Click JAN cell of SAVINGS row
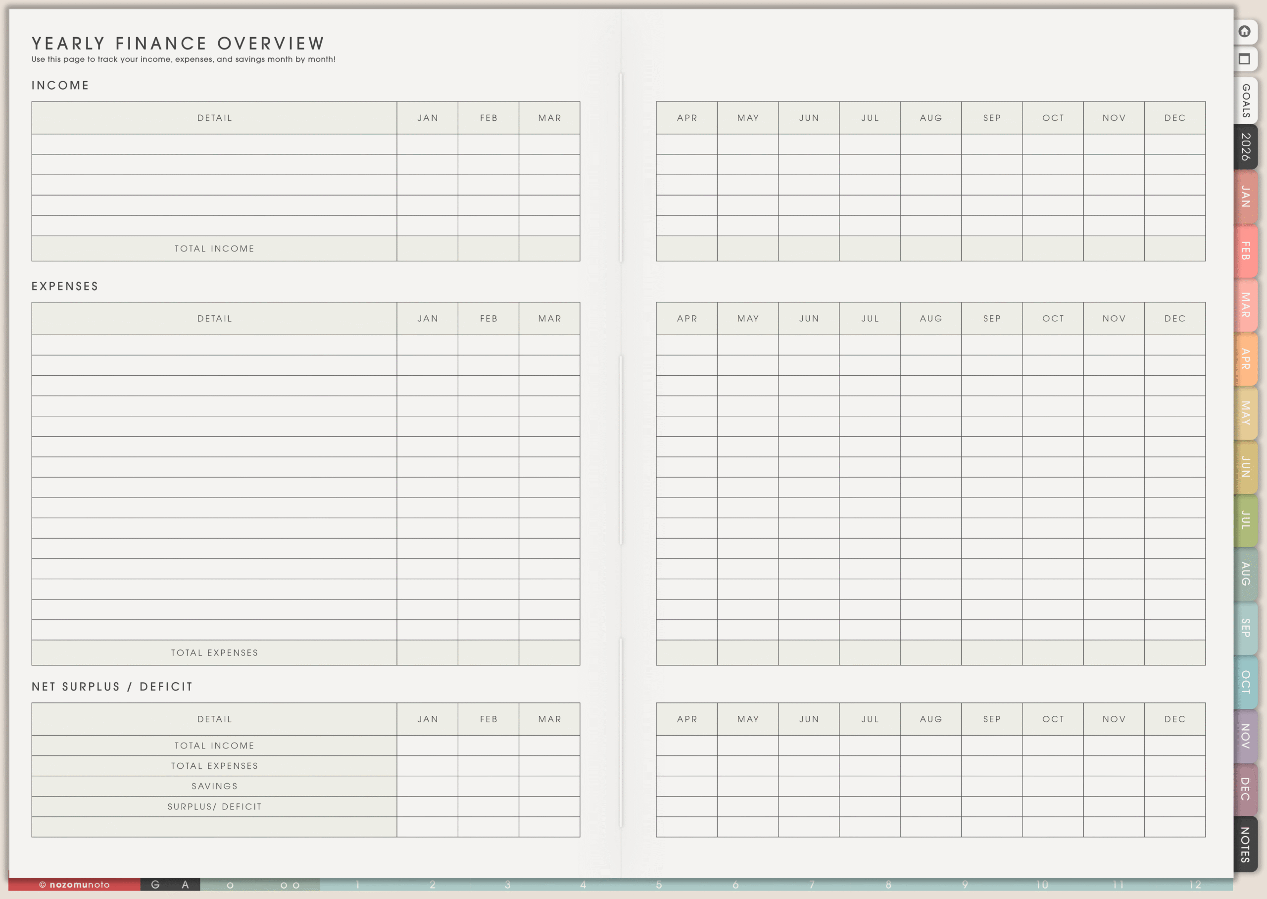The height and width of the screenshot is (899, 1267). pyautogui.click(x=427, y=786)
